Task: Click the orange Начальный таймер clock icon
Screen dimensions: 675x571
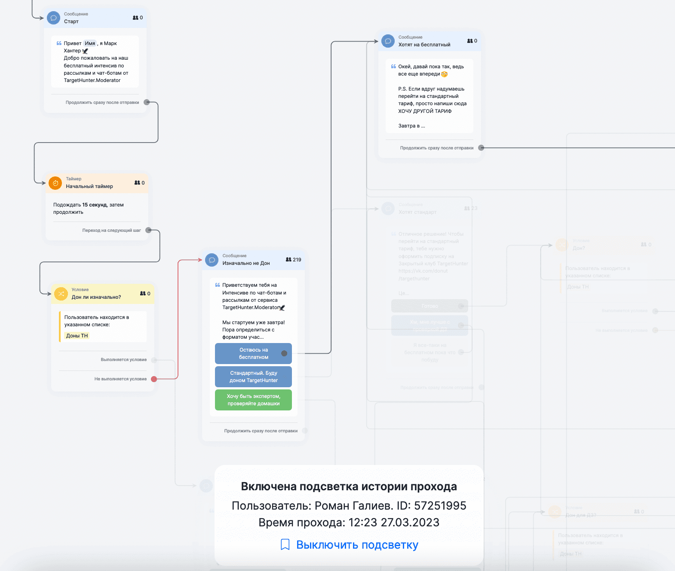Action: coord(55,183)
